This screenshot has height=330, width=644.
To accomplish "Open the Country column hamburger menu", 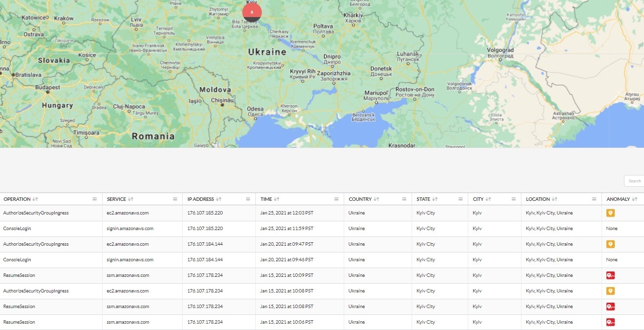I will coord(404,199).
